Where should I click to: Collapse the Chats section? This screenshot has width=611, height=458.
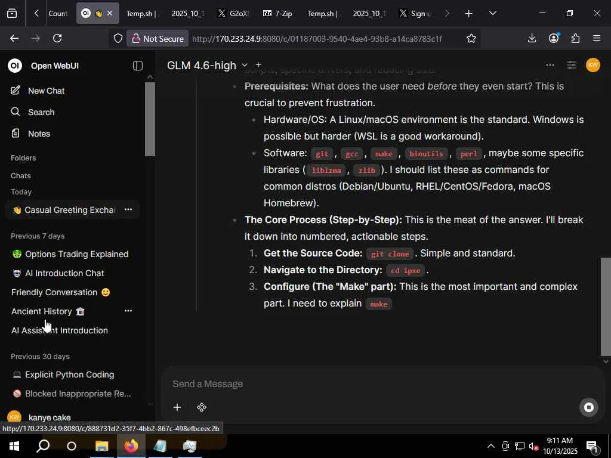point(21,176)
